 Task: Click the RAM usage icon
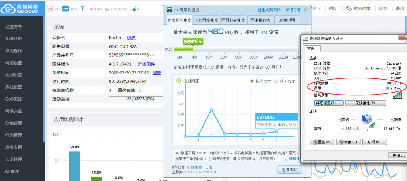coord(65,8)
